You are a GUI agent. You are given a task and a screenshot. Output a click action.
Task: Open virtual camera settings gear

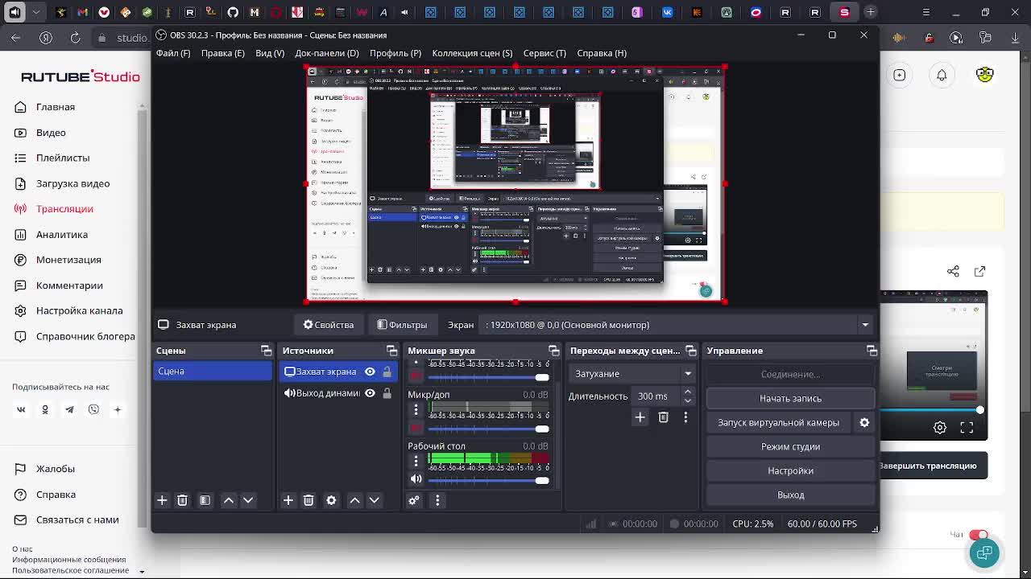point(864,422)
